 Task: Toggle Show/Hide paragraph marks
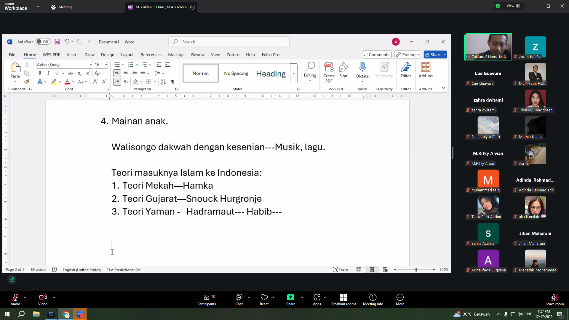[x=172, y=82]
